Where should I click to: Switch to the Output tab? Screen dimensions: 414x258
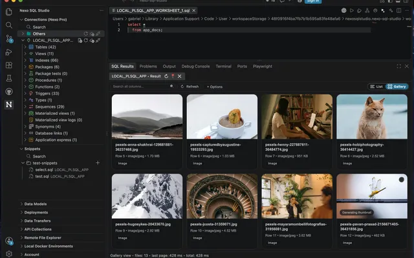click(169, 66)
